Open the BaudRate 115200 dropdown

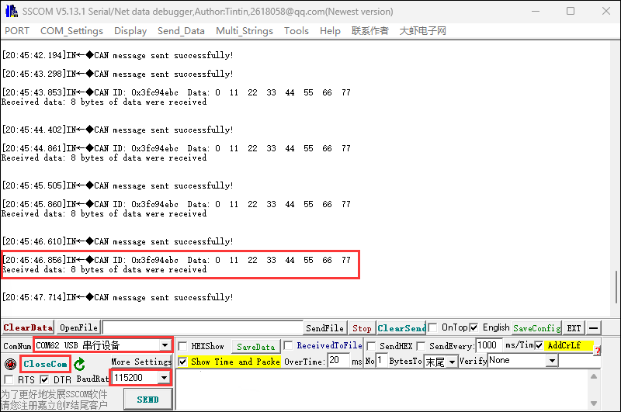[x=164, y=378]
